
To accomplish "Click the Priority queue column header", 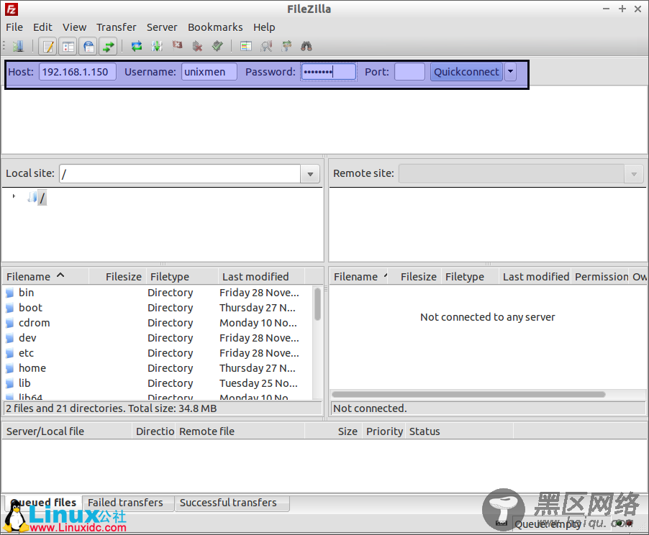I will (x=384, y=431).
